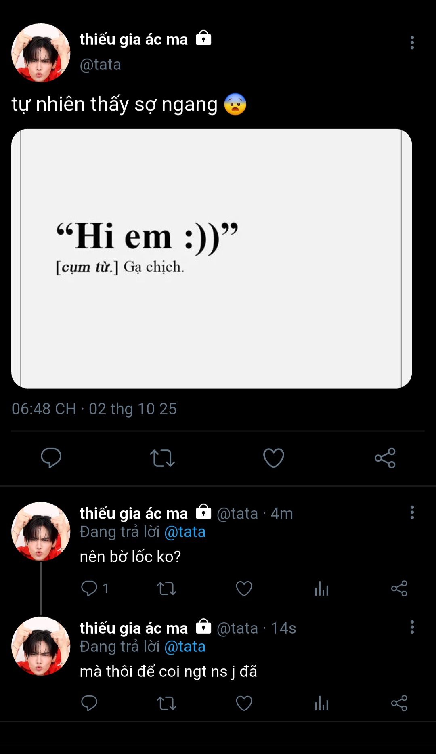
Task: Like the "mà thôi để coi" reply
Action: pos(244,703)
